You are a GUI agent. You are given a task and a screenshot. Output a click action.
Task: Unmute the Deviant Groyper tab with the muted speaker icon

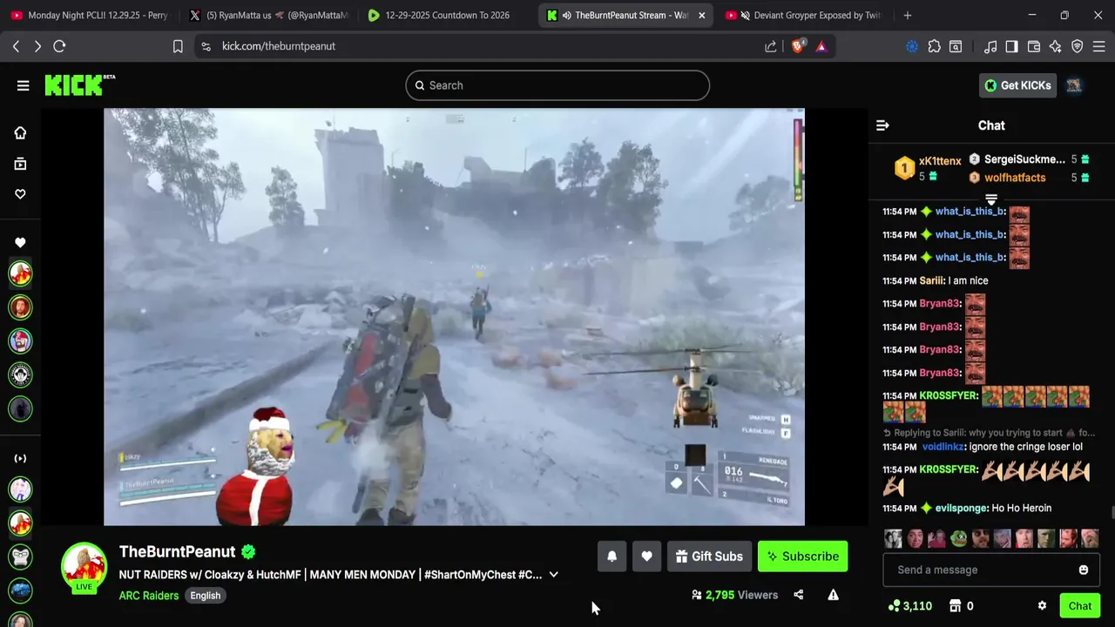pos(746,16)
